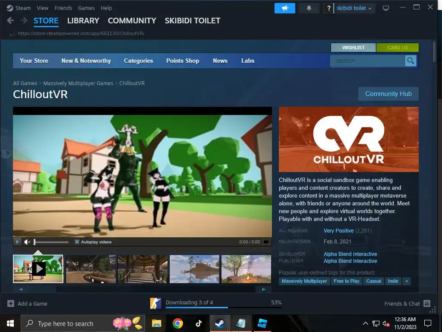
Task: Click publisher Alpha Blend Interactive link
Action: point(350,261)
